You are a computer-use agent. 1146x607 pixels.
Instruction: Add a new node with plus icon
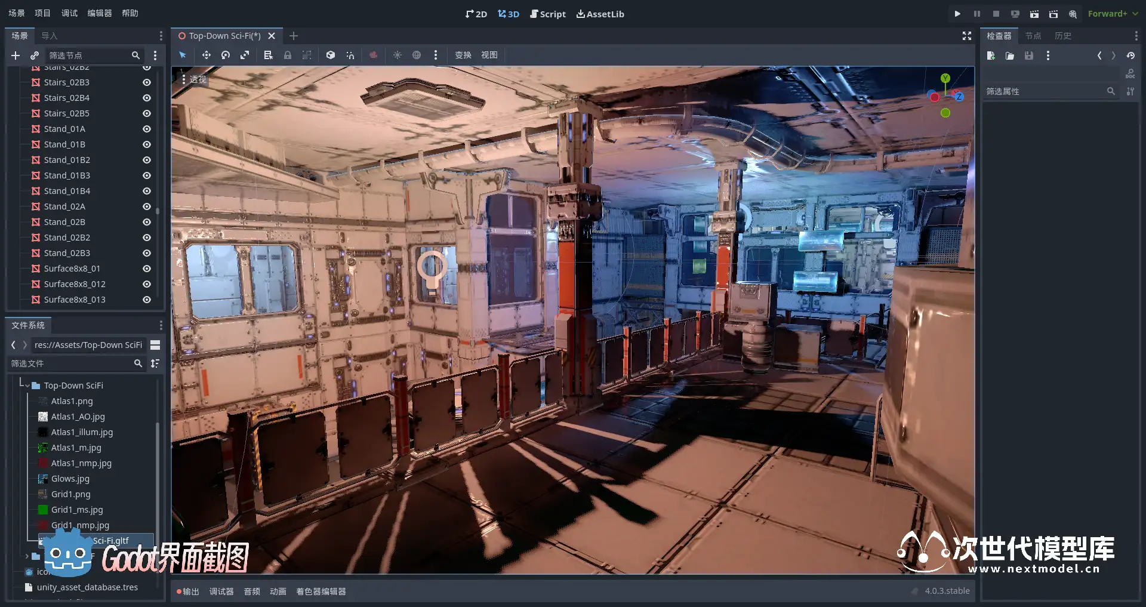(x=16, y=56)
